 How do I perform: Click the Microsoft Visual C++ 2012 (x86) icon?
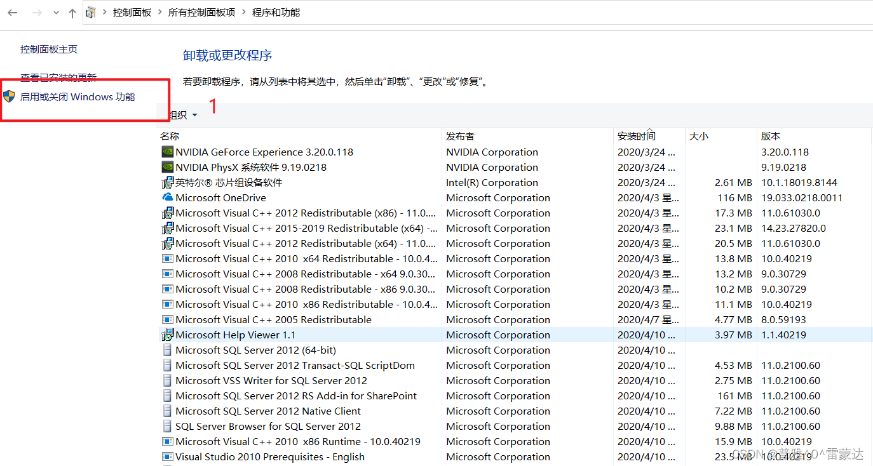pos(166,213)
